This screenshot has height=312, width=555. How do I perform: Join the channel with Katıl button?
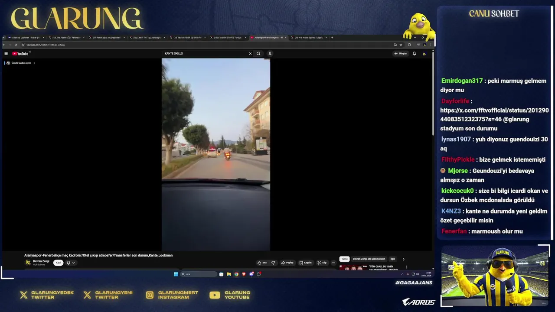(x=58, y=263)
